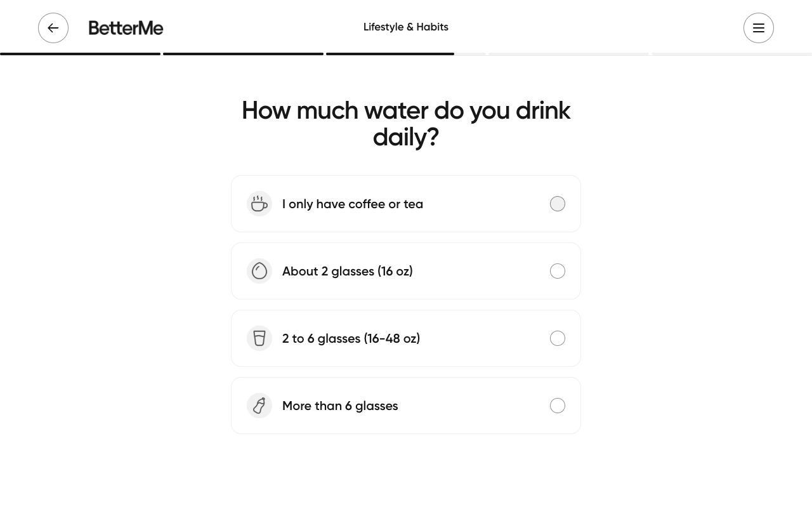
Task: Click the first progress bar segment
Action: pyautogui.click(x=80, y=54)
